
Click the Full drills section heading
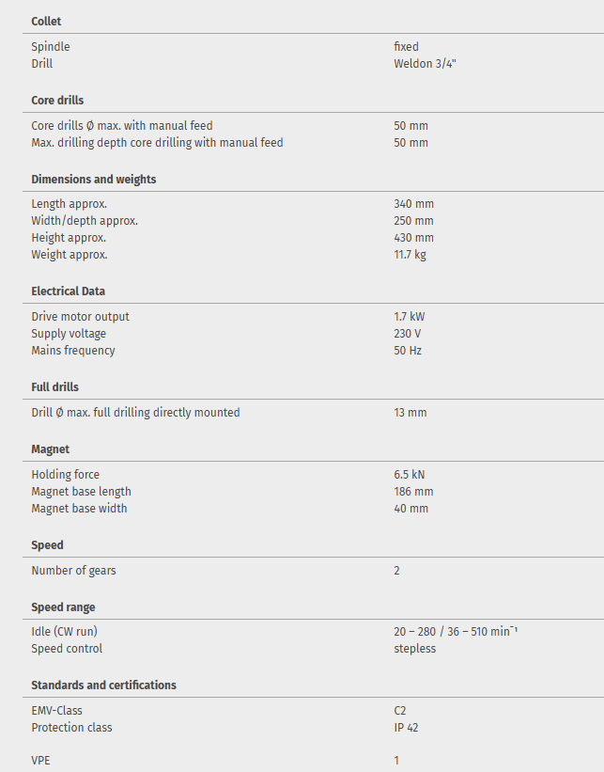point(54,387)
